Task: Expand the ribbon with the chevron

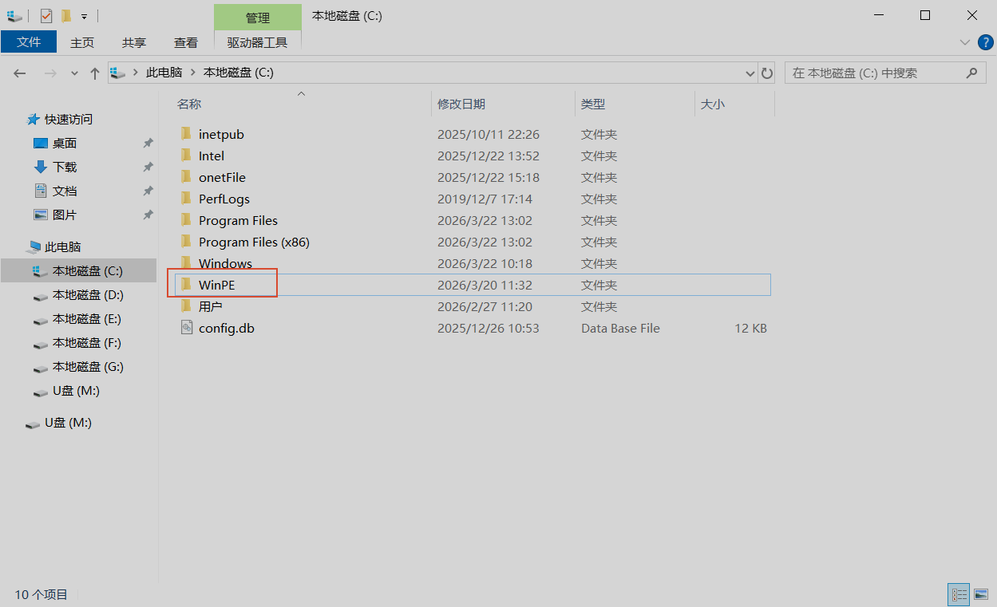Action: click(x=964, y=42)
